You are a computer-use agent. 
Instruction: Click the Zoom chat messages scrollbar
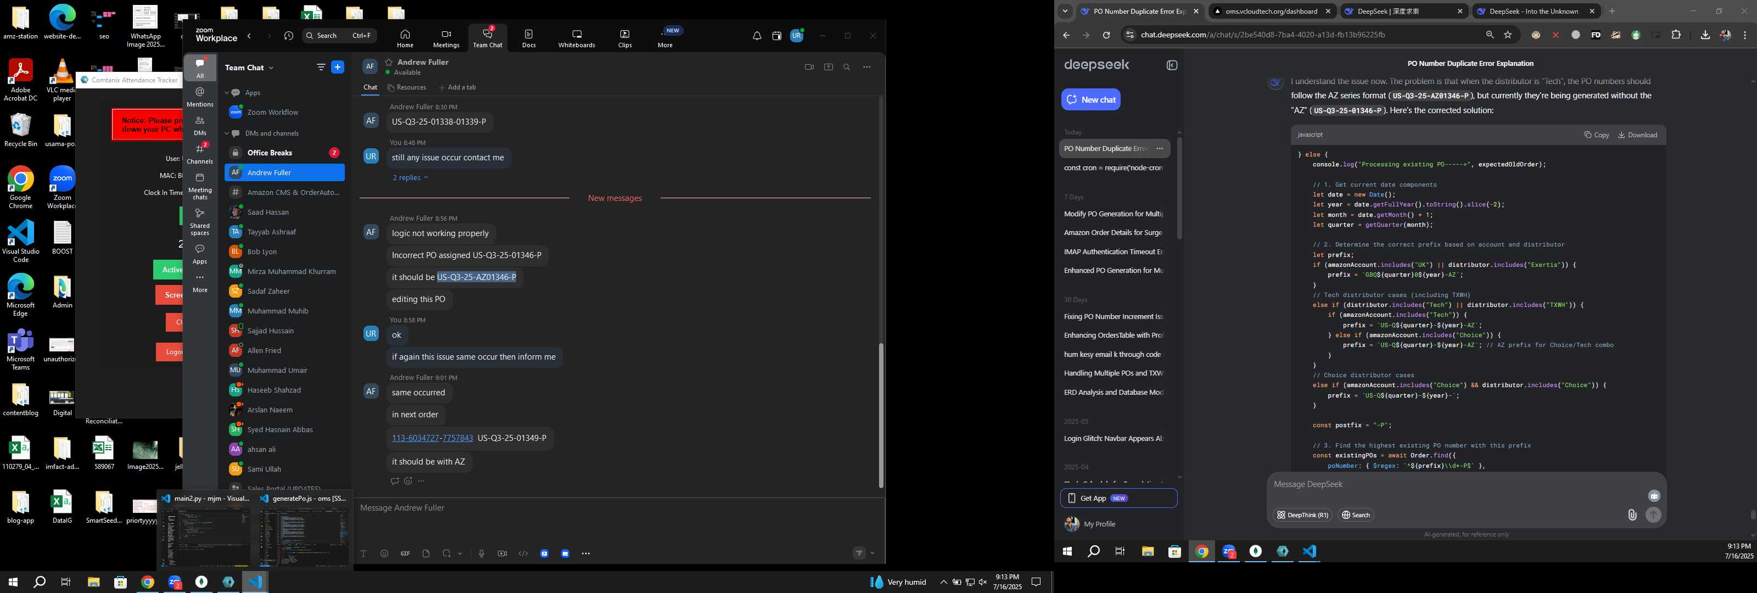881,415
